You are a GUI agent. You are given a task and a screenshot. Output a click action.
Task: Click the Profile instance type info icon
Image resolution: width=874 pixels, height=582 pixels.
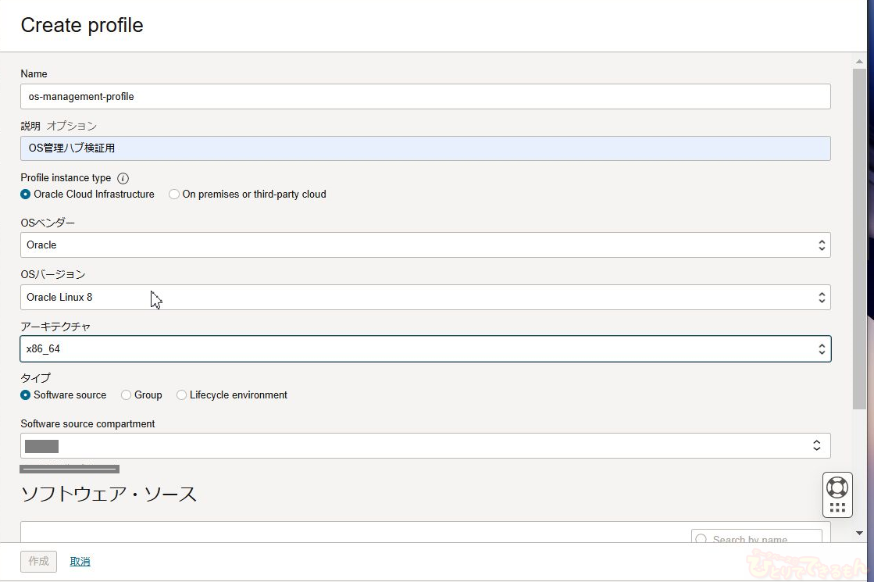click(x=123, y=178)
